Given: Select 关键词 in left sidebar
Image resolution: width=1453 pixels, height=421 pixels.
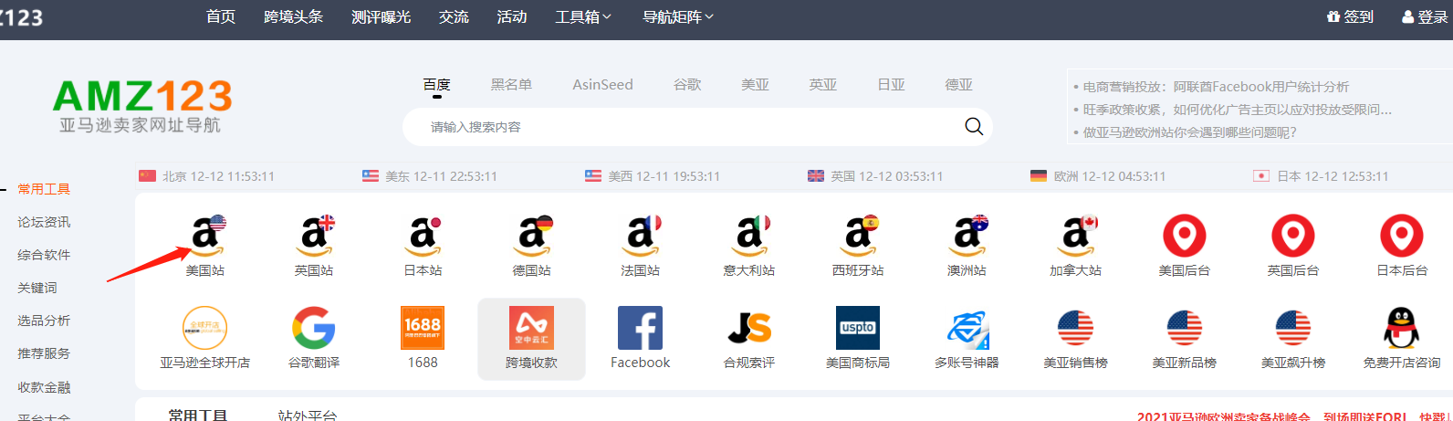Looking at the screenshot, I should pyautogui.click(x=37, y=288).
